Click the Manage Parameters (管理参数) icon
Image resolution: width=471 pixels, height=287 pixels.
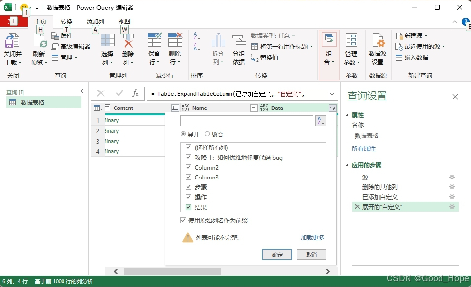351,40
